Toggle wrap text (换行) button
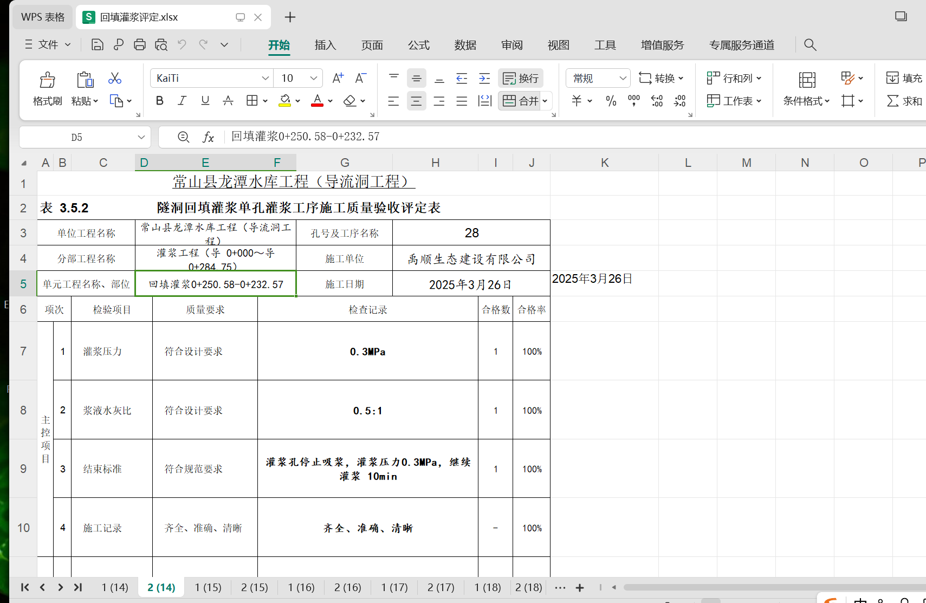The width and height of the screenshot is (926, 603). pyautogui.click(x=520, y=79)
